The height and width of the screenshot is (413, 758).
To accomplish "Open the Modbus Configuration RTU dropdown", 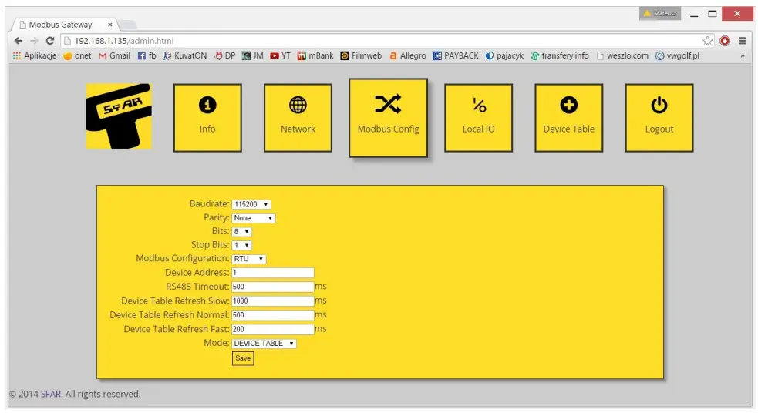I will click(x=248, y=259).
